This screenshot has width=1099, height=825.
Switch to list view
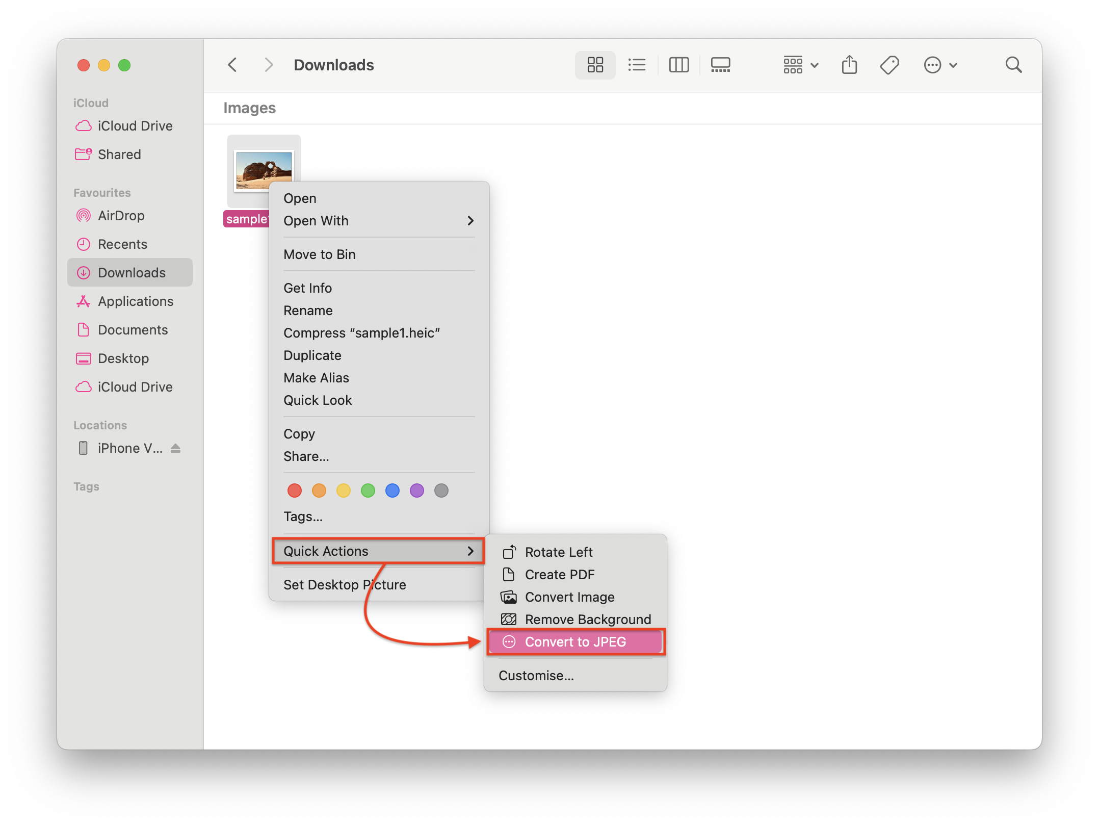pos(637,65)
